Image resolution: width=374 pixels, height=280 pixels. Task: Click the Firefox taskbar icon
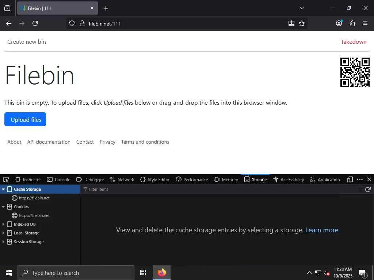[x=161, y=273]
